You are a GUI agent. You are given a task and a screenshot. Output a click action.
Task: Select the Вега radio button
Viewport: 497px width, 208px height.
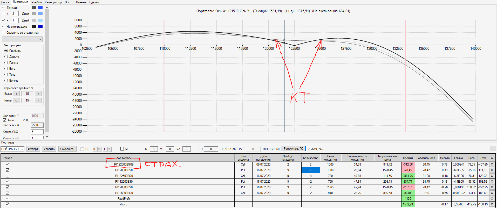pos(6,69)
